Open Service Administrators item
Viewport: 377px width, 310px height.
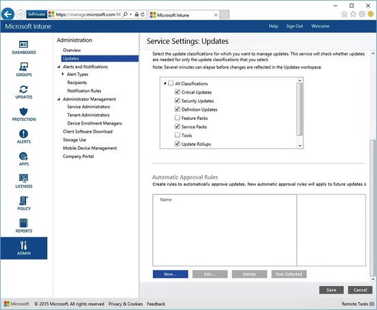tap(89, 107)
